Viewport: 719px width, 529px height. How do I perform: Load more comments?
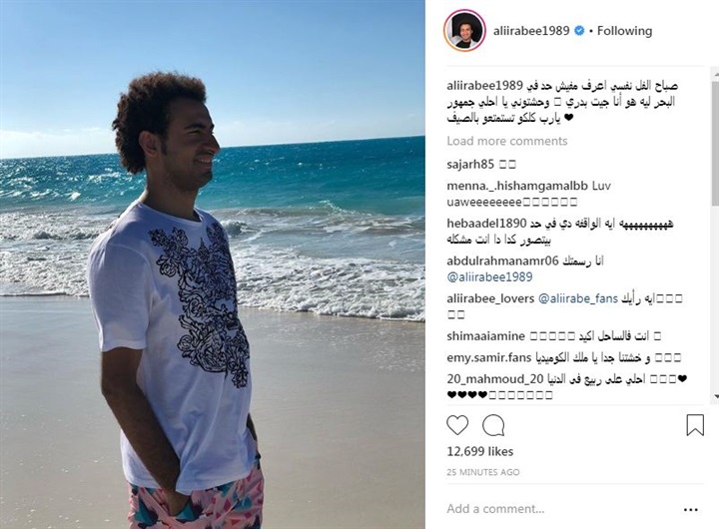[507, 141]
